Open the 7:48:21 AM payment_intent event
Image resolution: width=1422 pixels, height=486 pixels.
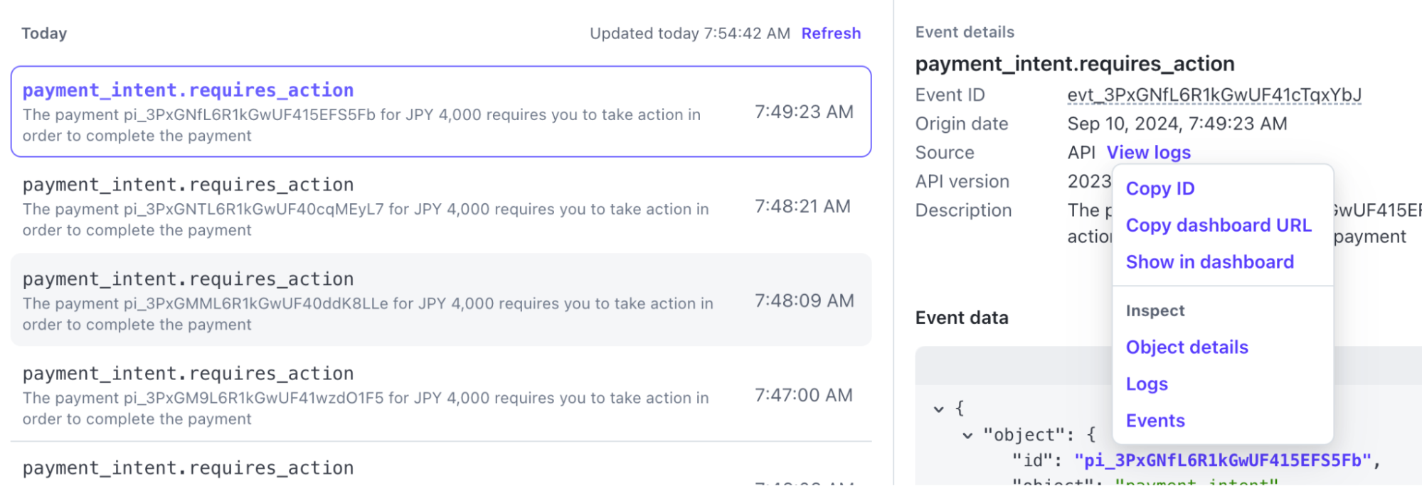click(440, 206)
